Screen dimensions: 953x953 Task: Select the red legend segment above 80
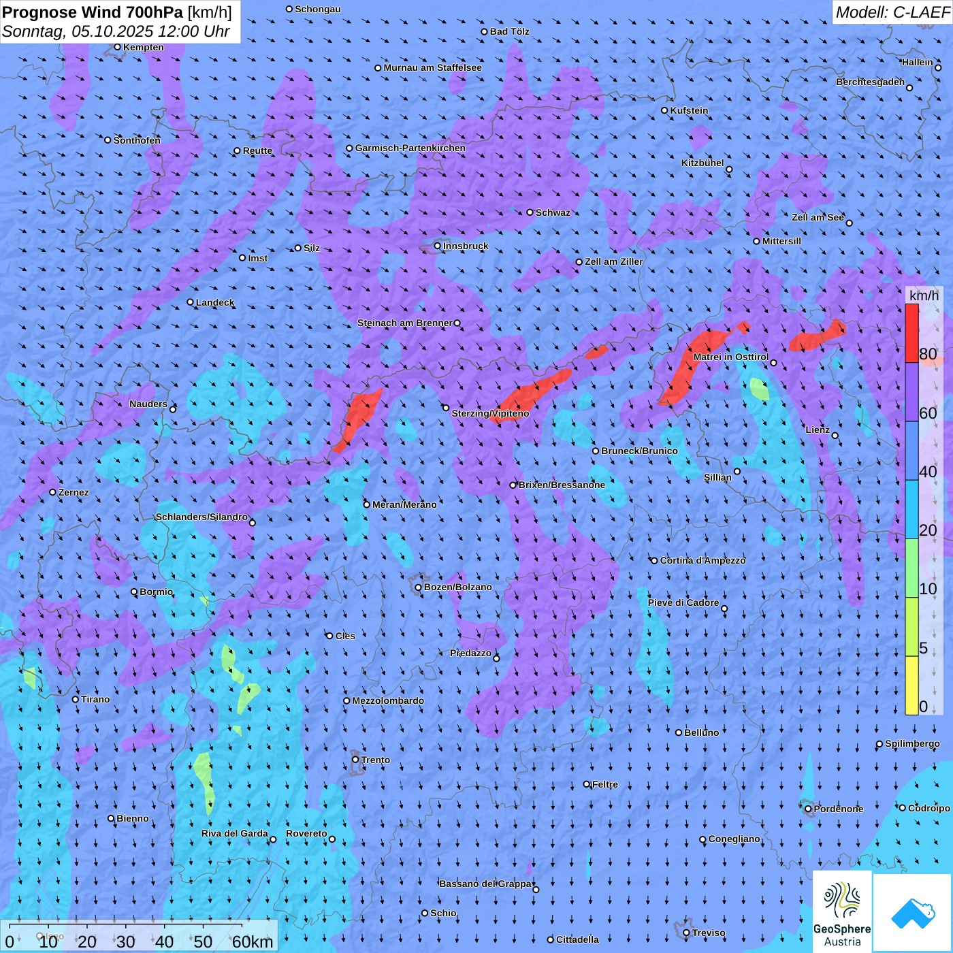click(911, 334)
